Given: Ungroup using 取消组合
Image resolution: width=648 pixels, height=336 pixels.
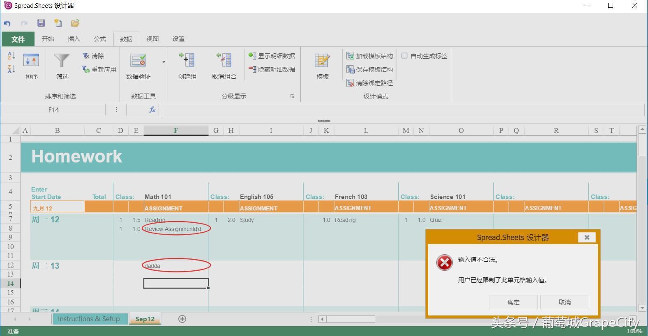Looking at the screenshot, I should coord(224,66).
